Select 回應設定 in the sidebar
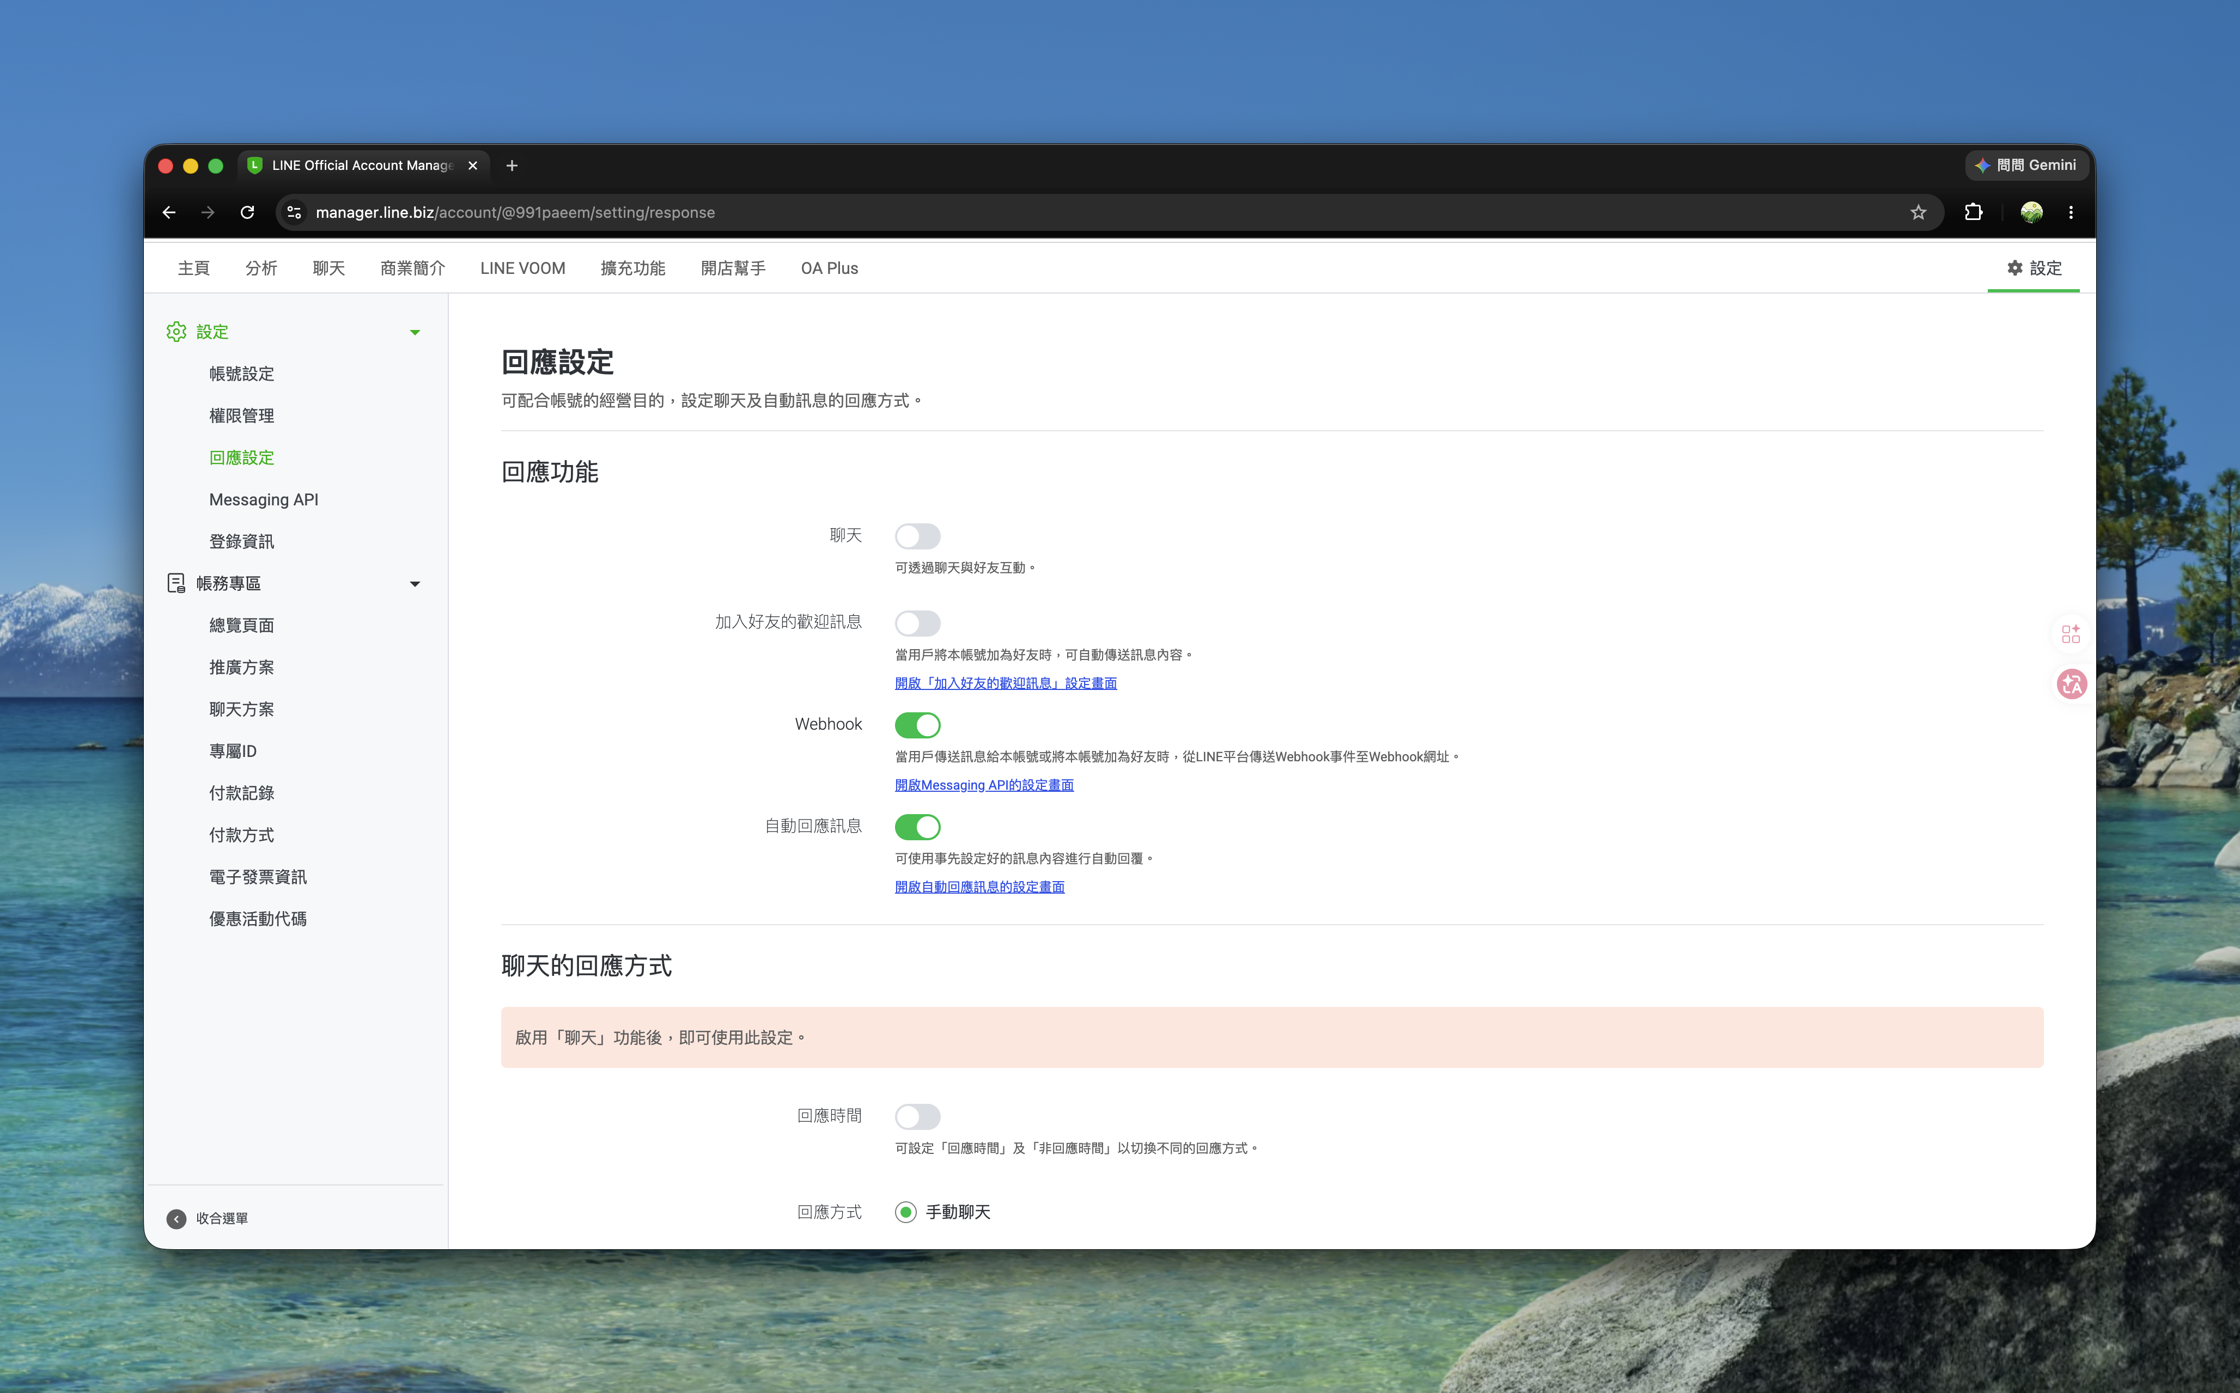This screenshot has width=2240, height=1393. [x=241, y=457]
